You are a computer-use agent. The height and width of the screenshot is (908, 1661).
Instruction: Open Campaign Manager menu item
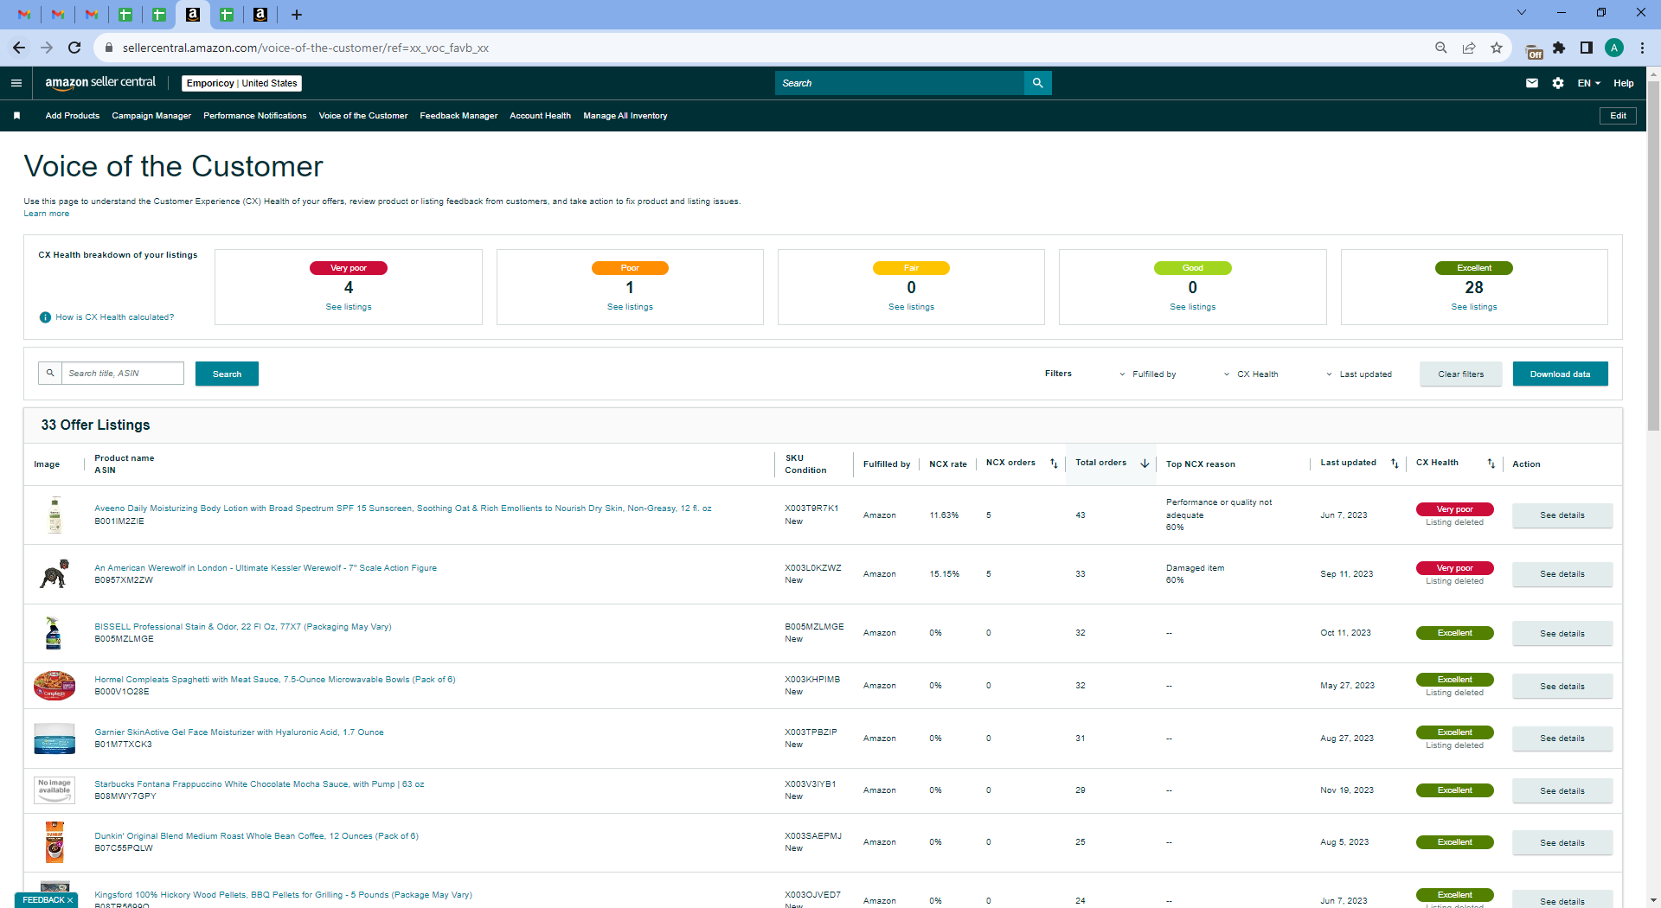click(x=151, y=116)
